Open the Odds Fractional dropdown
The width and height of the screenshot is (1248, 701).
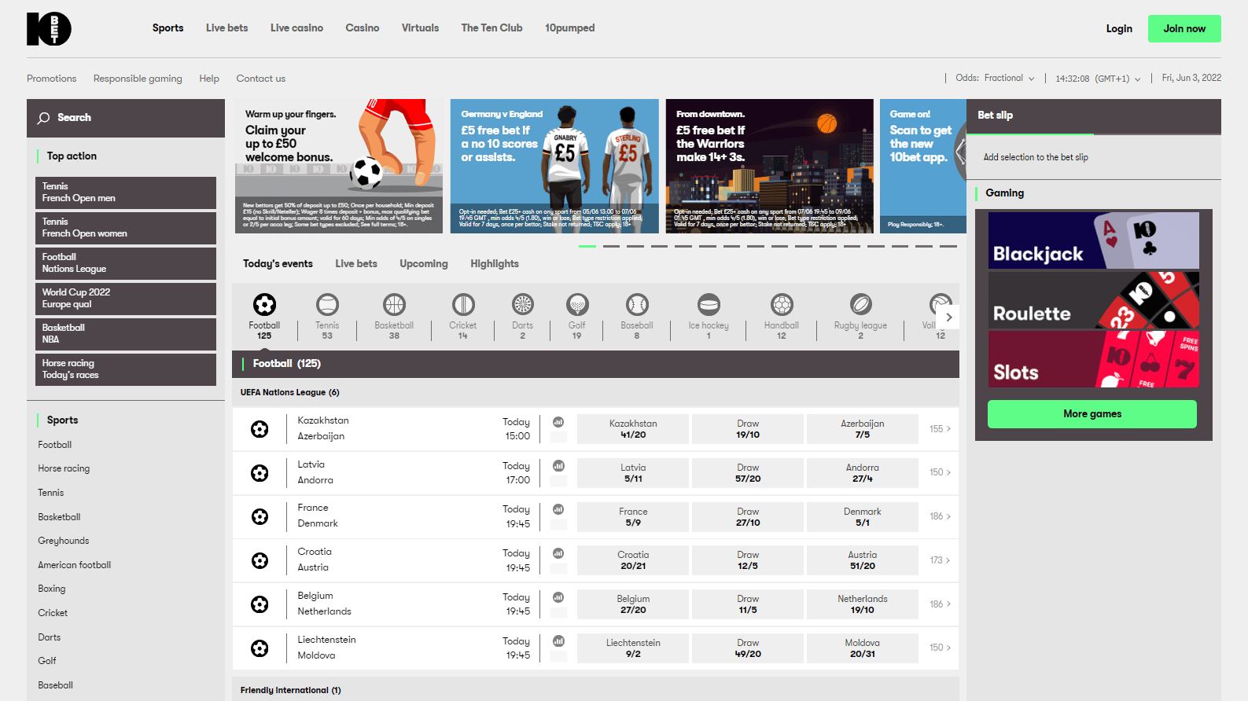click(995, 79)
